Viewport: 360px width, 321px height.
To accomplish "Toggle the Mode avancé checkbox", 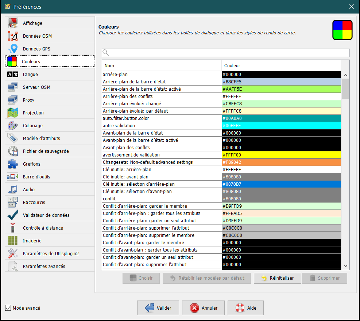I will pyautogui.click(x=8, y=308).
